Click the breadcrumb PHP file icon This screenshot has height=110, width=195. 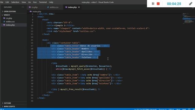pos(30,12)
